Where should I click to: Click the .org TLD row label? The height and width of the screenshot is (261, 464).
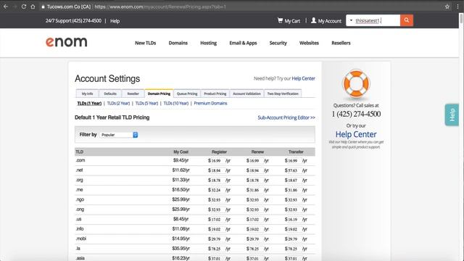point(79,180)
